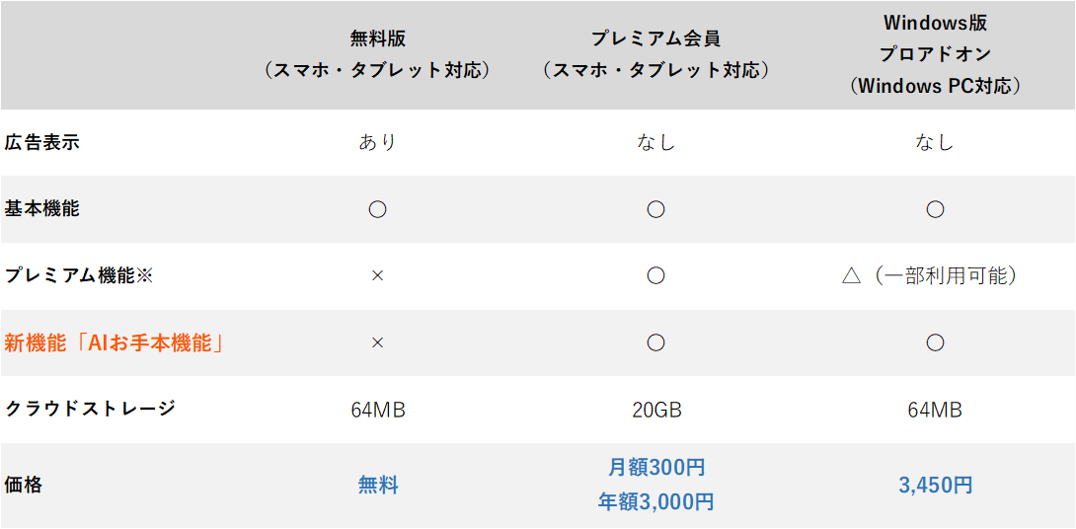Click the 年額3,000円 price text
This screenshot has height=529, width=1076.
(x=655, y=501)
